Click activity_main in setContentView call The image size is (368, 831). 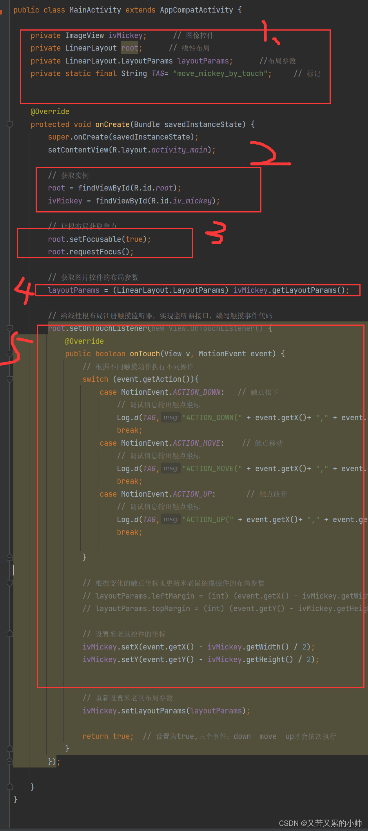[179, 150]
